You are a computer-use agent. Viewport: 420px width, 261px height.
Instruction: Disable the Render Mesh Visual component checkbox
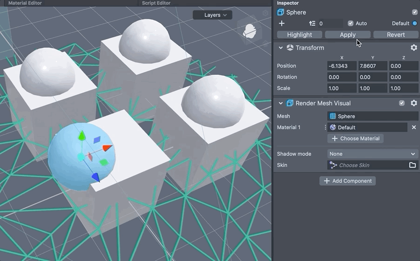402,103
